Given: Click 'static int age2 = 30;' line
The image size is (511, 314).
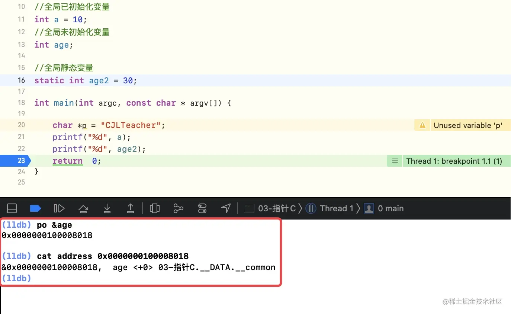Looking at the screenshot, I should (86, 80).
